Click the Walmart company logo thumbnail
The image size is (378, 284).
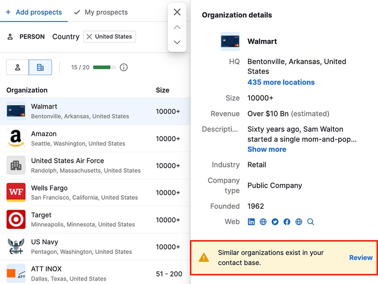[x=230, y=42]
